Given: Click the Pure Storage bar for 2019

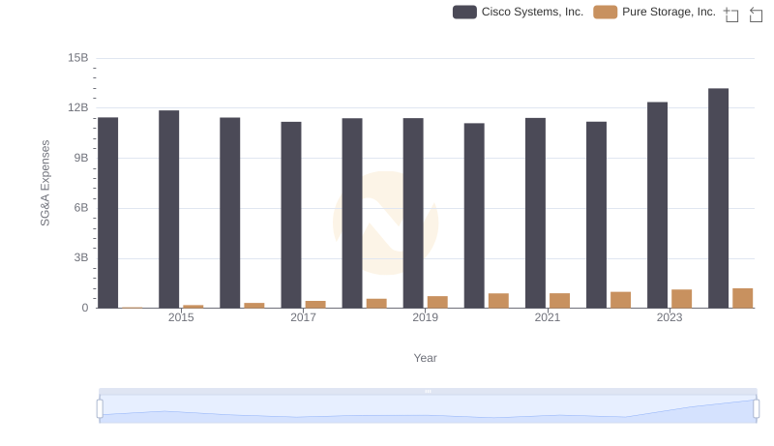Looking at the screenshot, I should tap(438, 302).
